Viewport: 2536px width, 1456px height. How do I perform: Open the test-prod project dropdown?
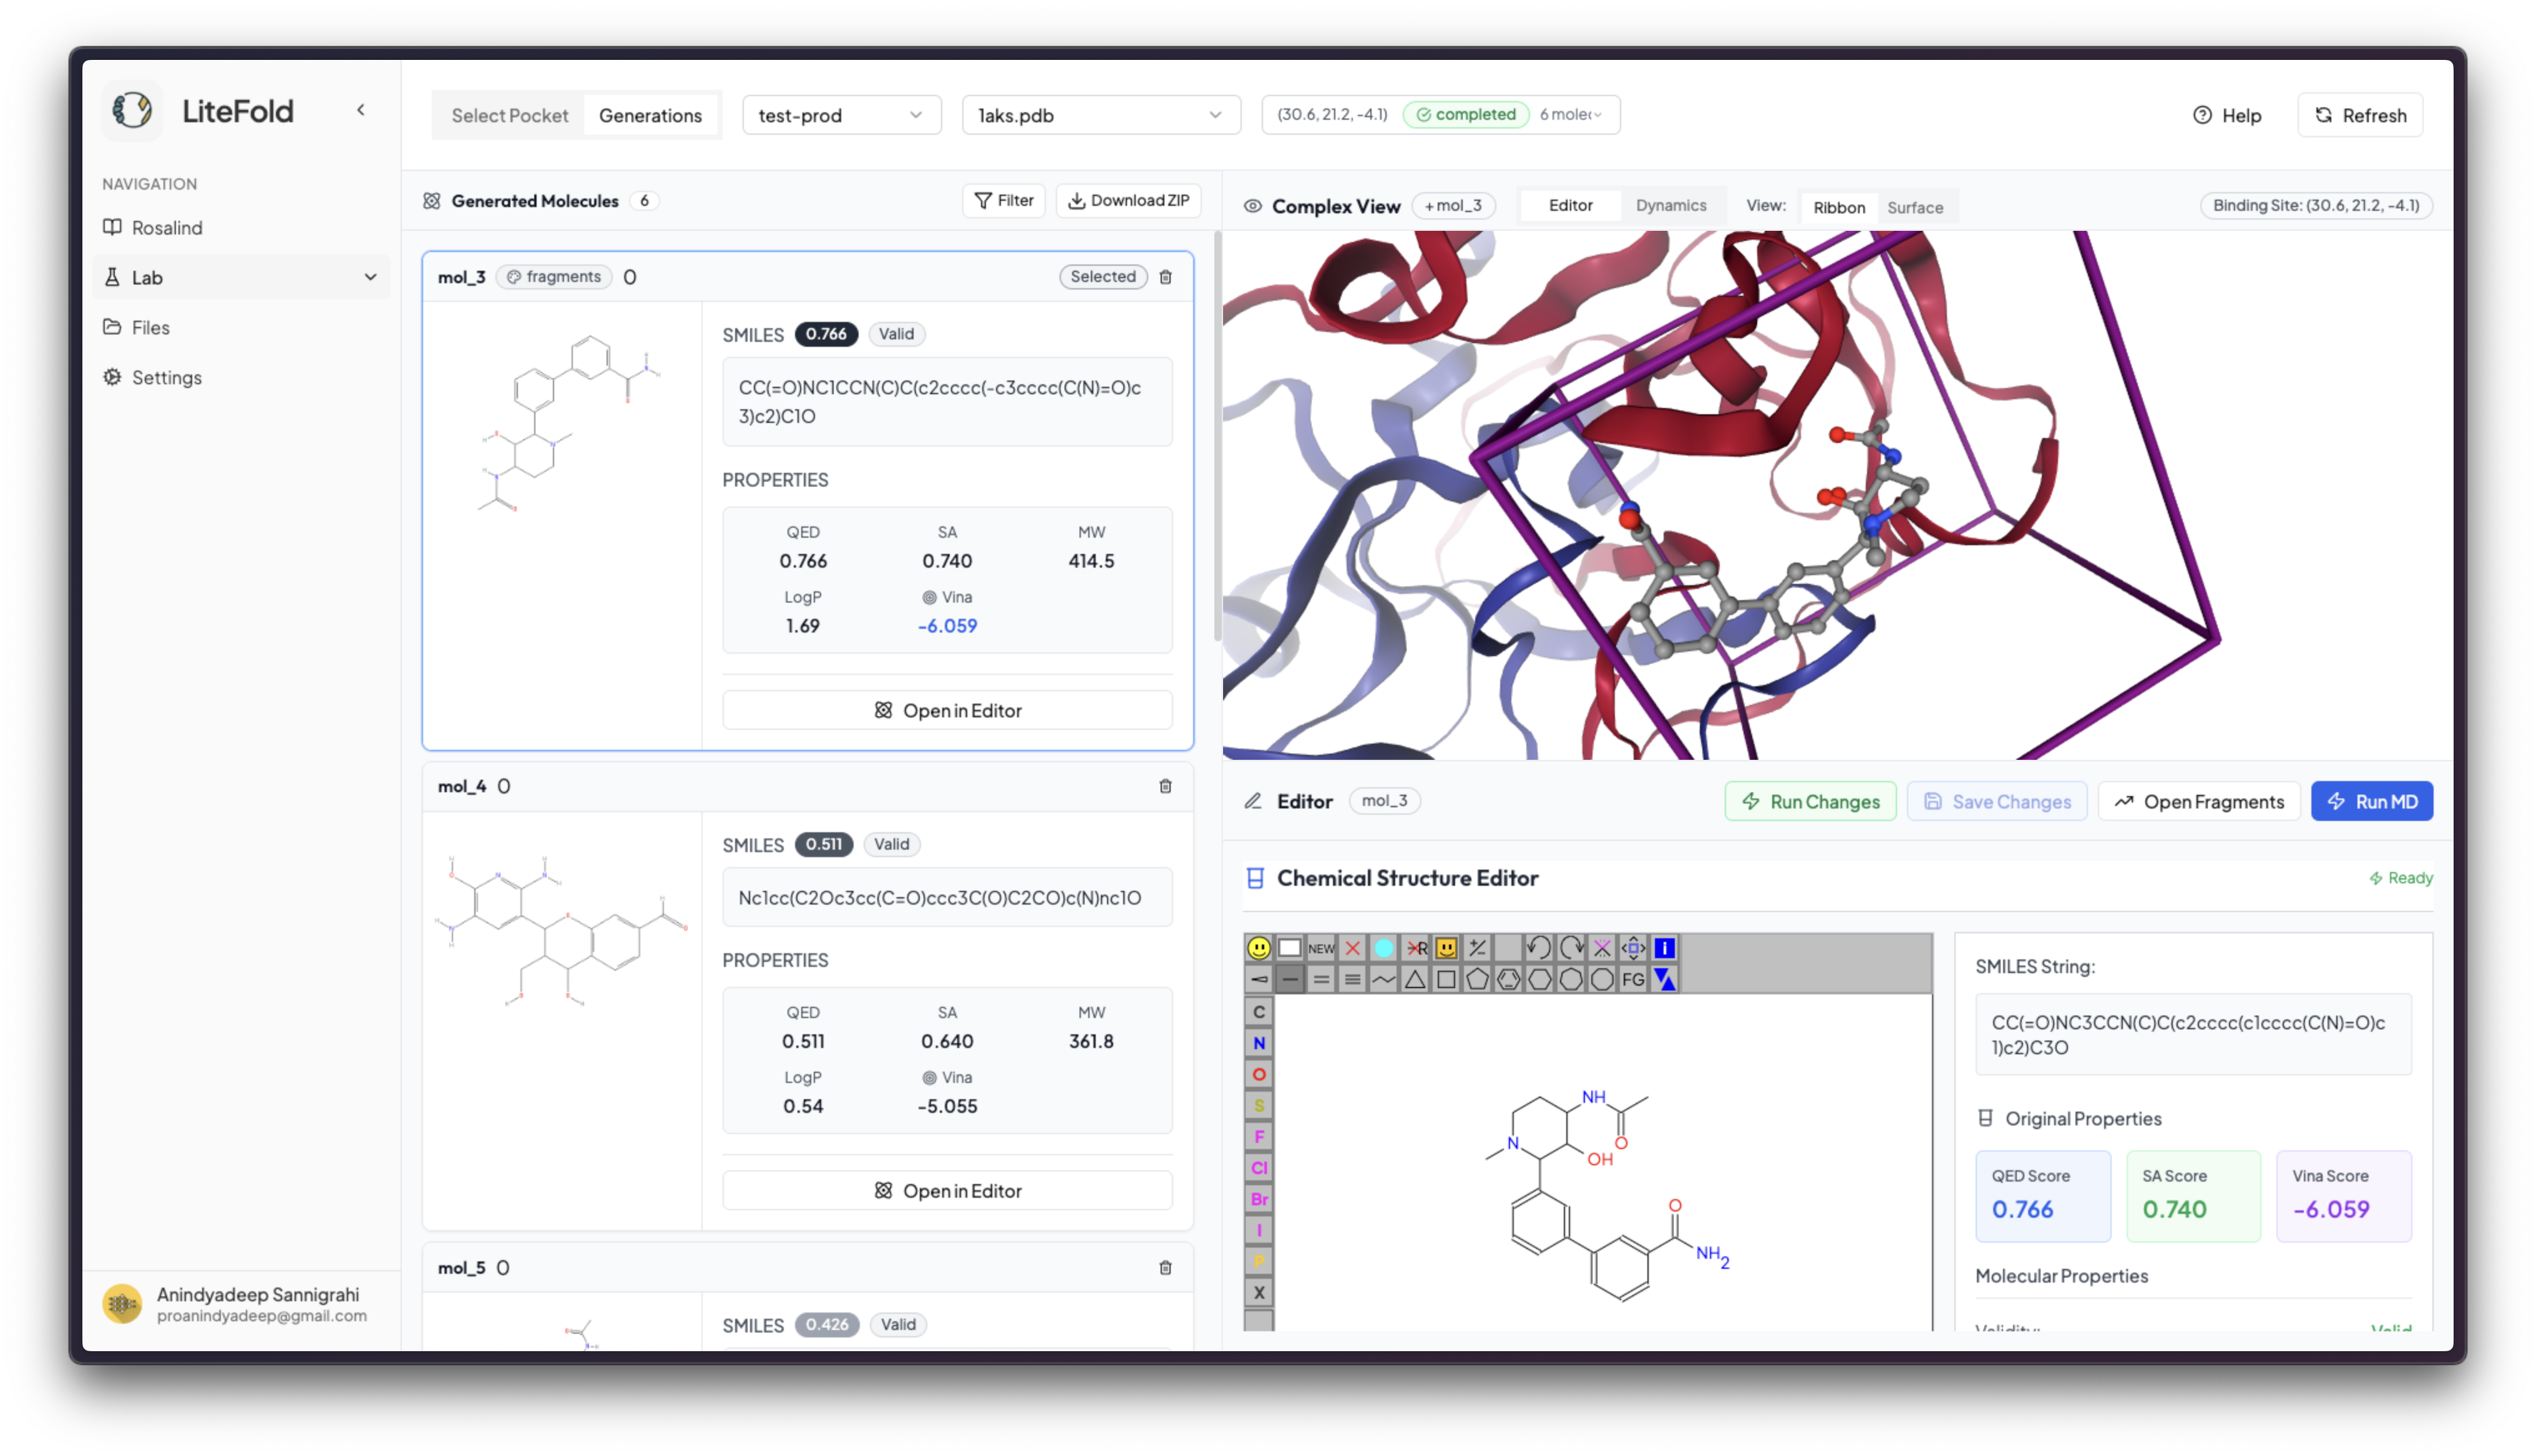[x=841, y=115]
